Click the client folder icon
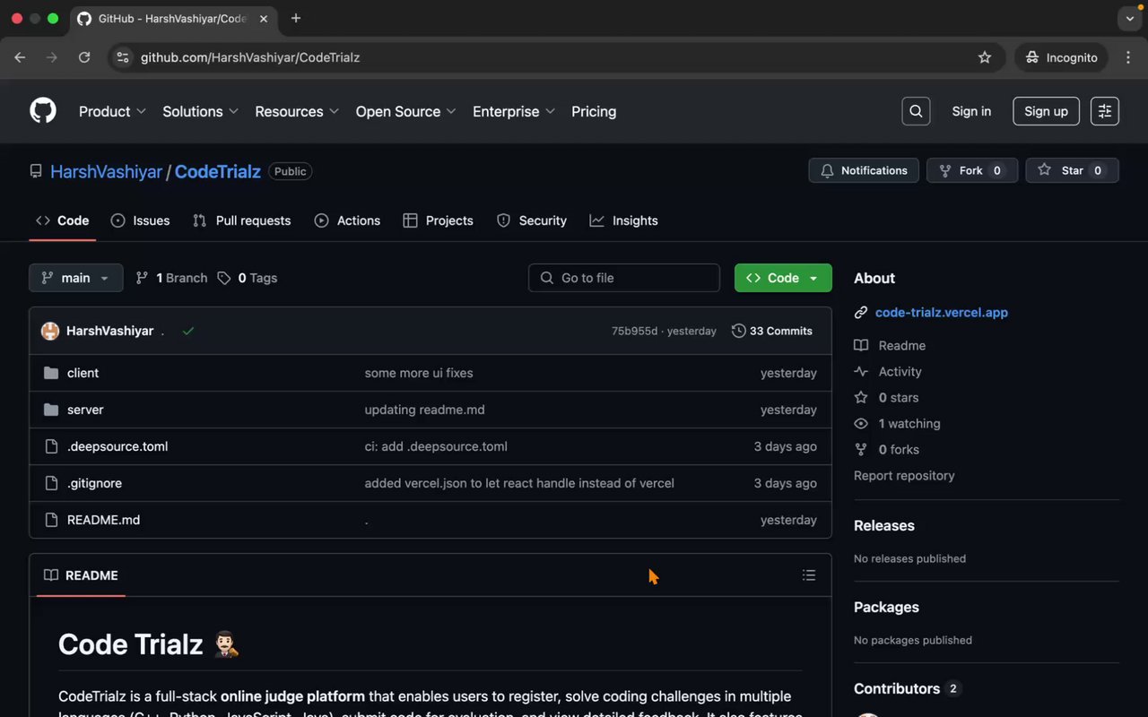This screenshot has width=1148, height=717. 50,373
